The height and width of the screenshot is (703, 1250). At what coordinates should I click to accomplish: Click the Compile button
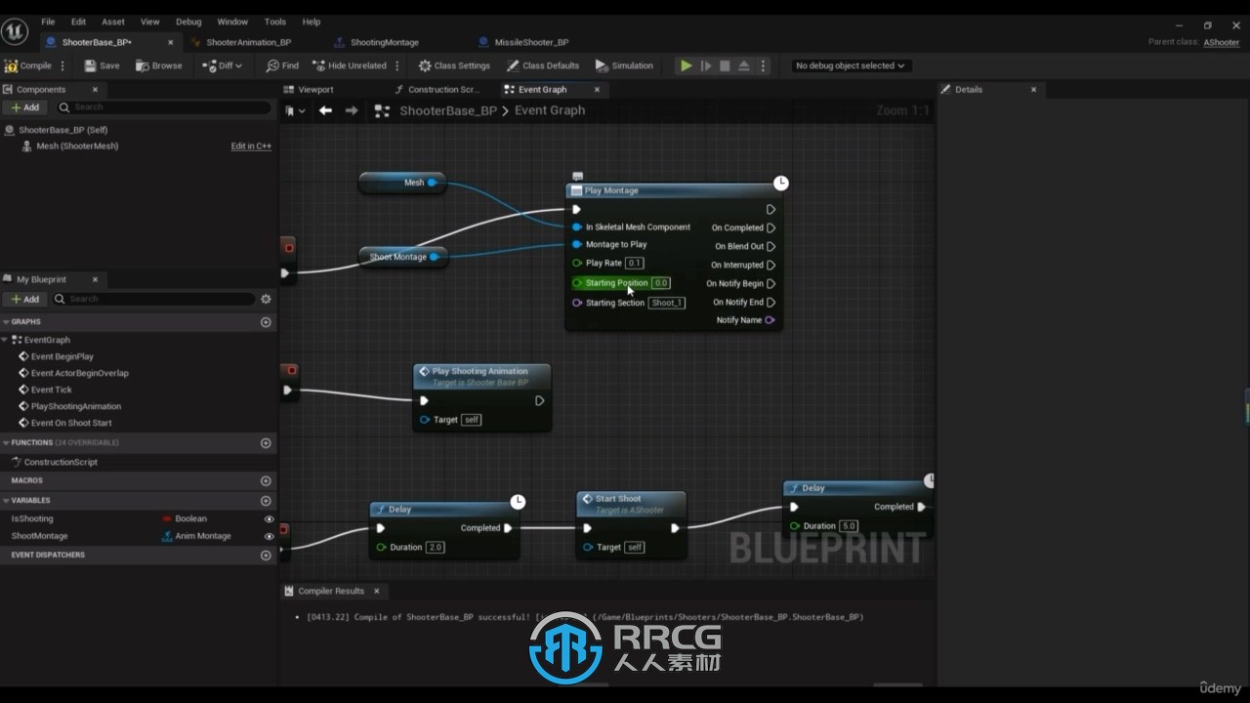[x=28, y=65]
